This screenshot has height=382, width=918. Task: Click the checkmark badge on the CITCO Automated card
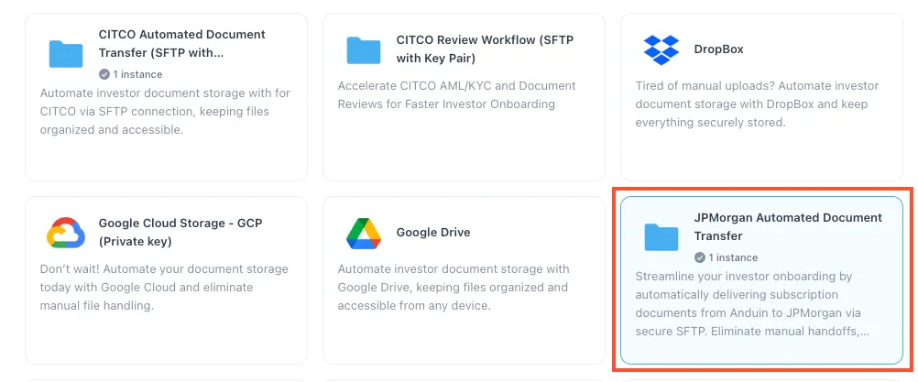(104, 74)
